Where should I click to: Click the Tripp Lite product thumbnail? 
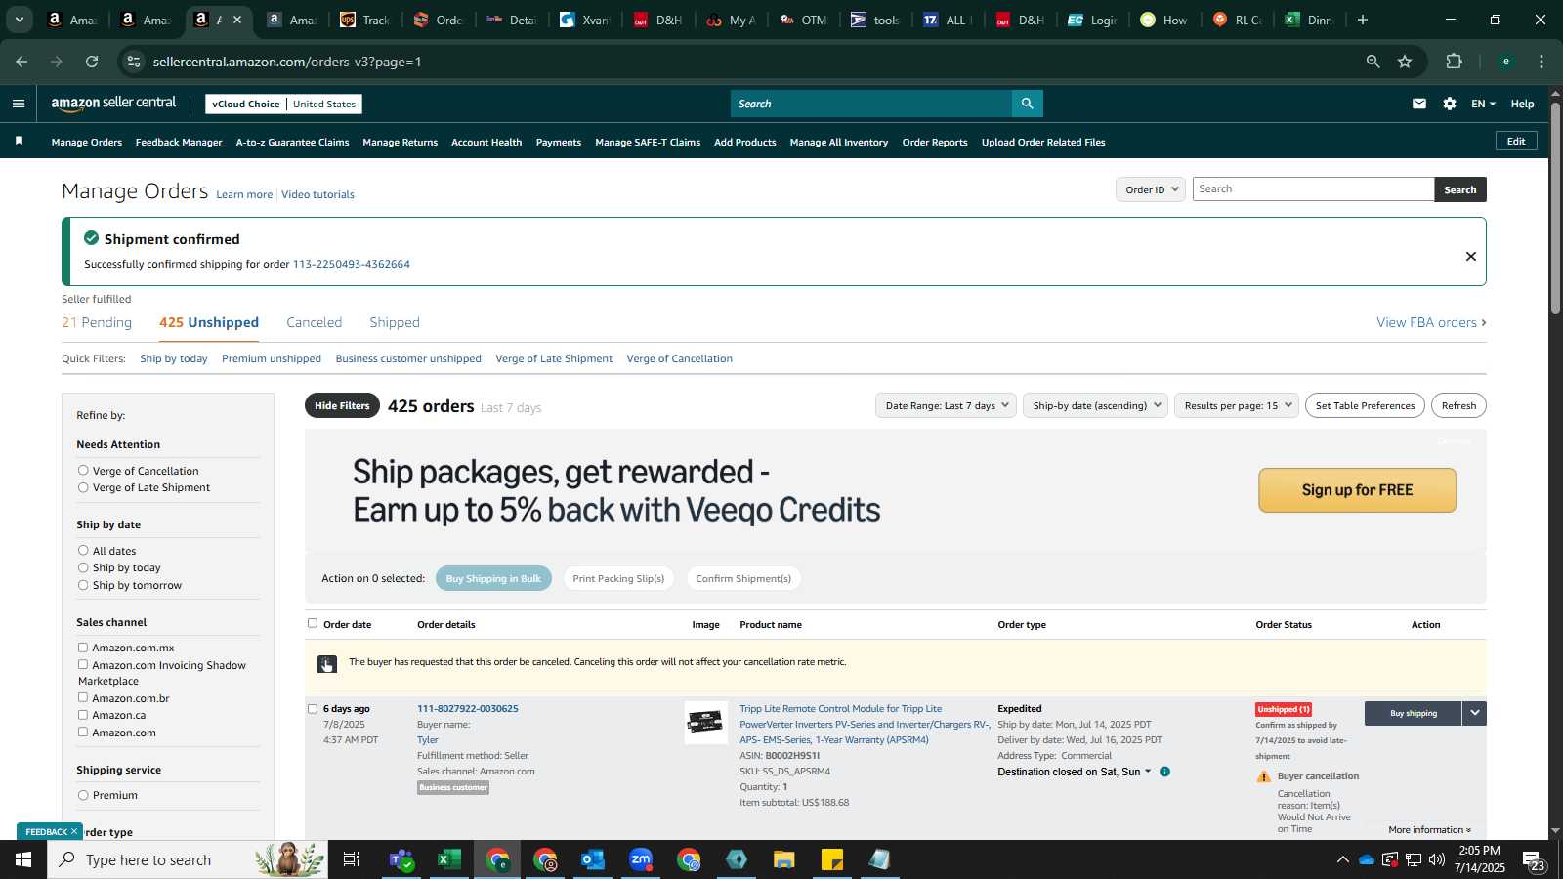coord(705,723)
